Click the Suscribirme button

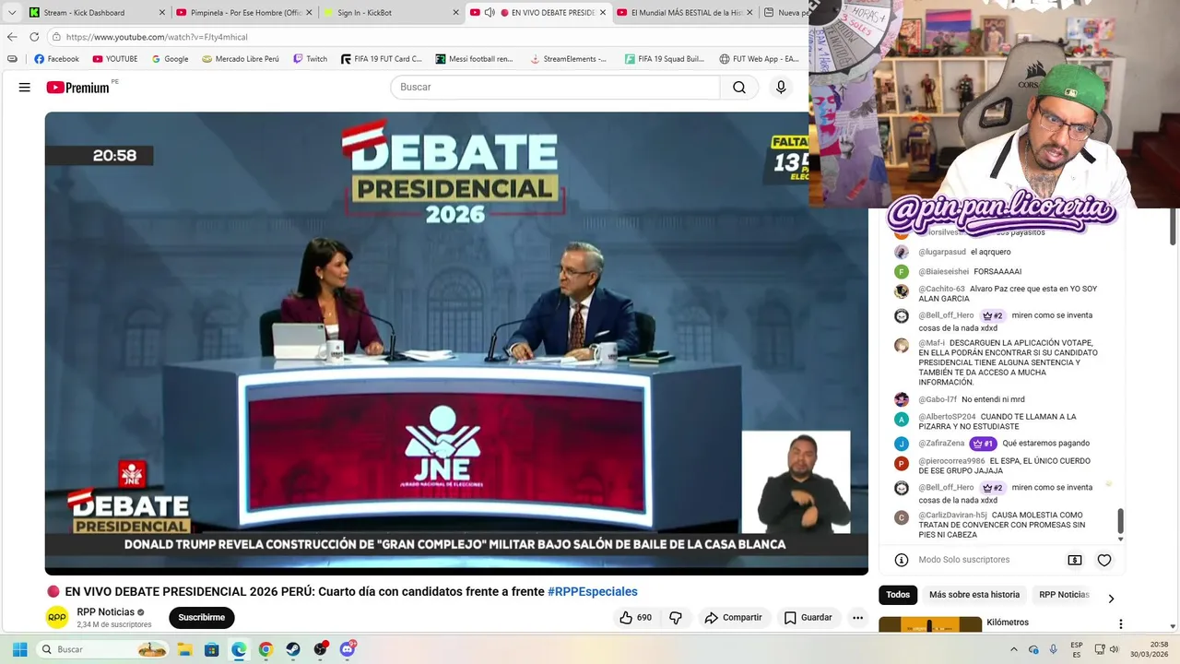pos(201,618)
